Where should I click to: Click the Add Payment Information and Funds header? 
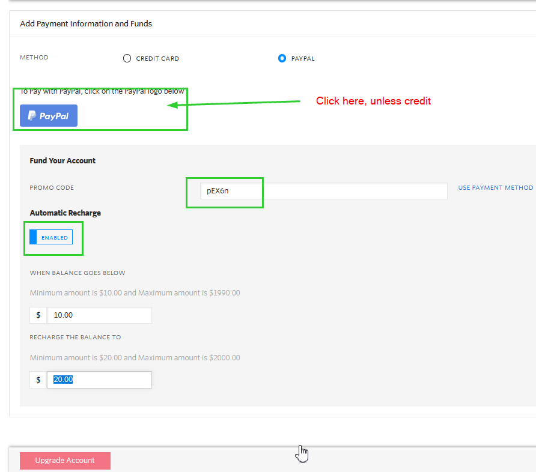click(x=86, y=24)
